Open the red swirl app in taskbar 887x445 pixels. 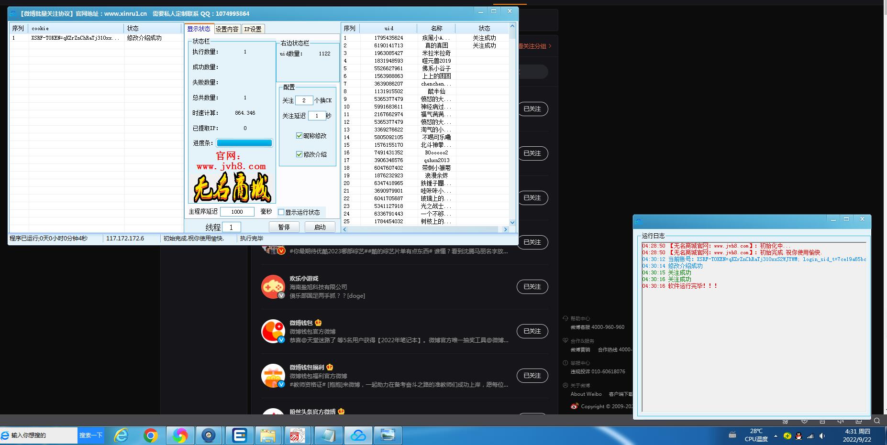coord(298,435)
